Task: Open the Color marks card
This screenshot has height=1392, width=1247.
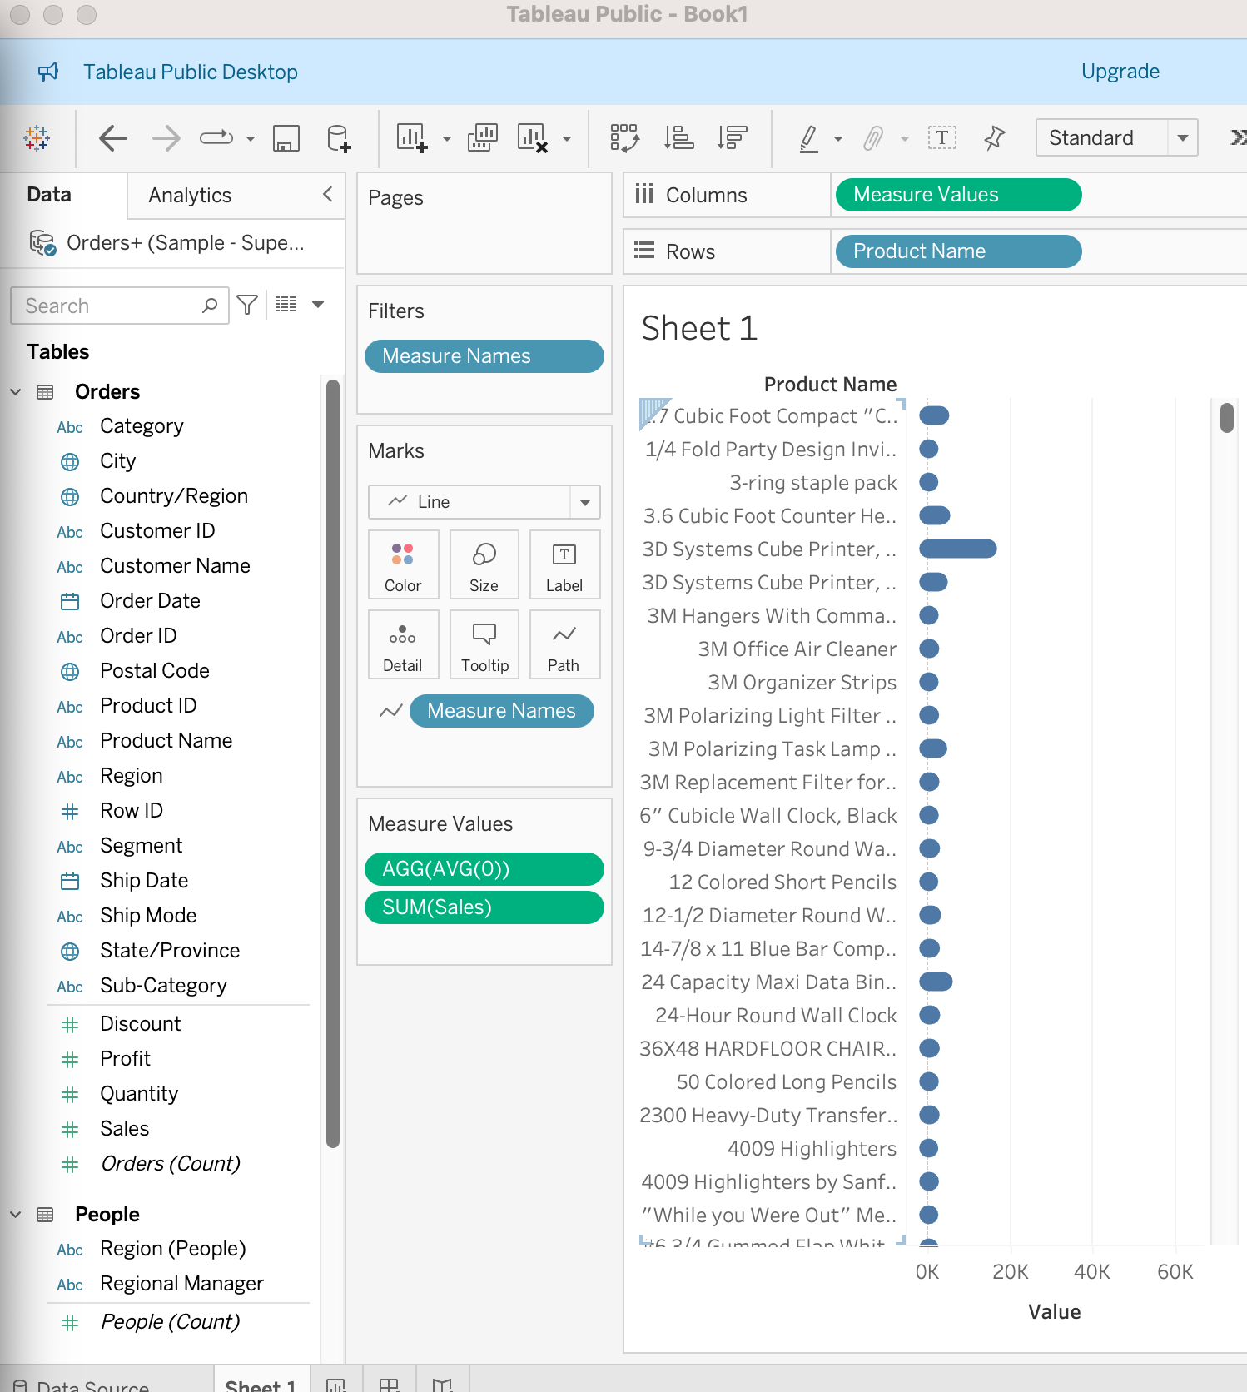Action: pyautogui.click(x=403, y=564)
